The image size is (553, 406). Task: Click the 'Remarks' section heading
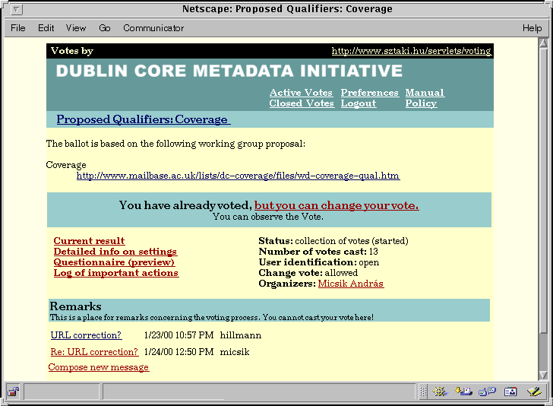pyautogui.click(x=75, y=306)
